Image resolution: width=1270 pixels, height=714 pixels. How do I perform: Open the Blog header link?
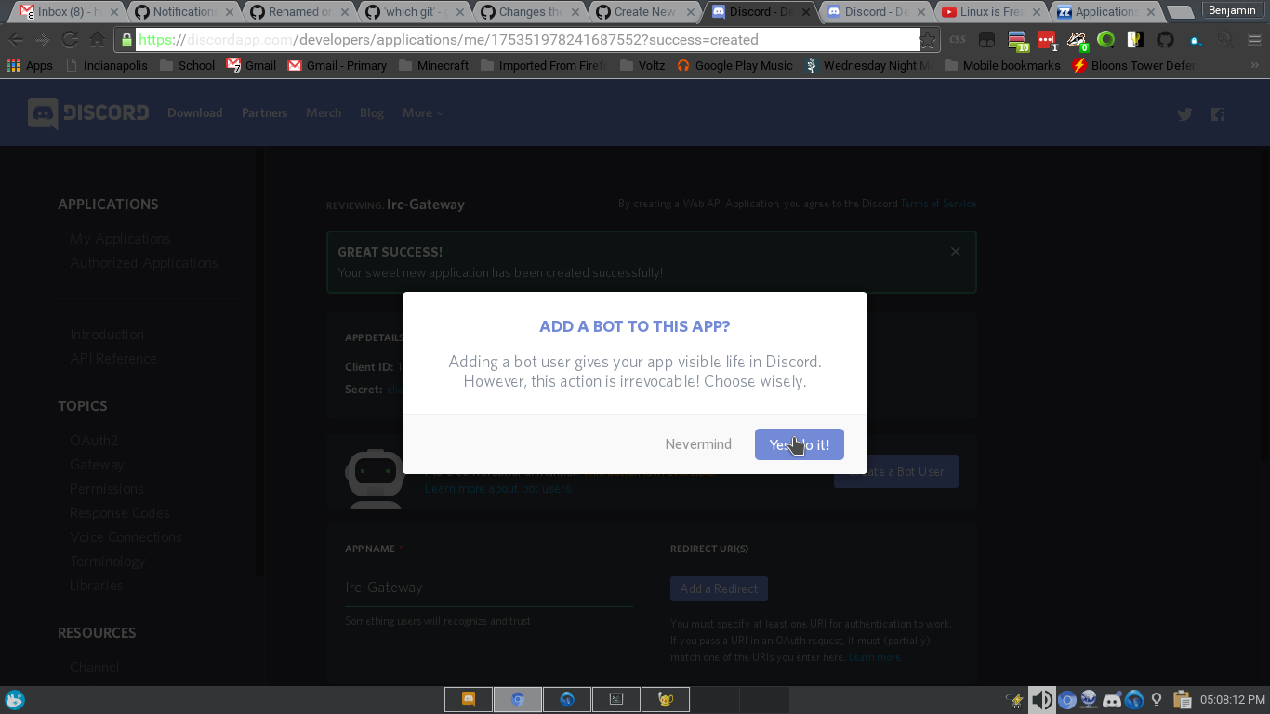(372, 113)
